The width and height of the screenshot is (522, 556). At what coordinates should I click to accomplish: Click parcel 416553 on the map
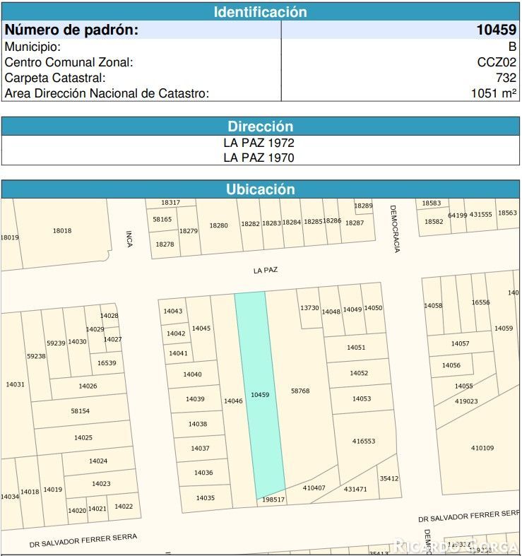(364, 441)
